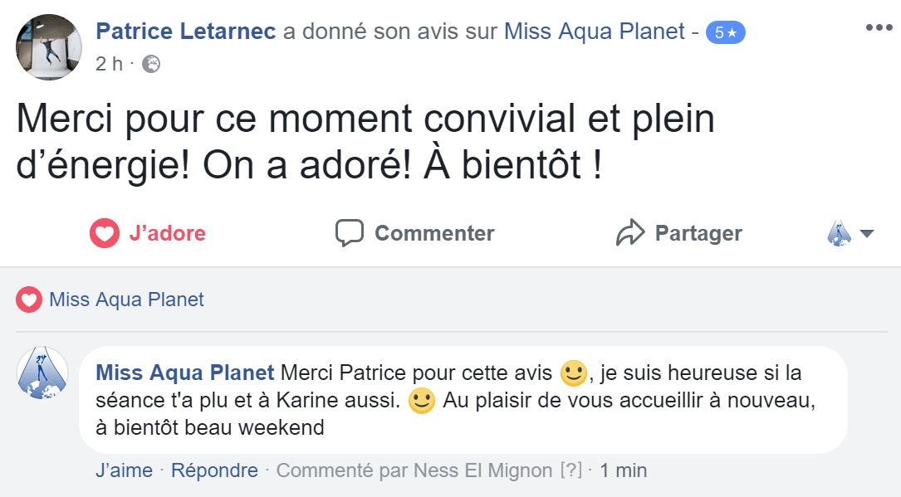The height and width of the screenshot is (497, 901).
Task: Open Patrice Letarnec's profile picture
Action: [49, 47]
